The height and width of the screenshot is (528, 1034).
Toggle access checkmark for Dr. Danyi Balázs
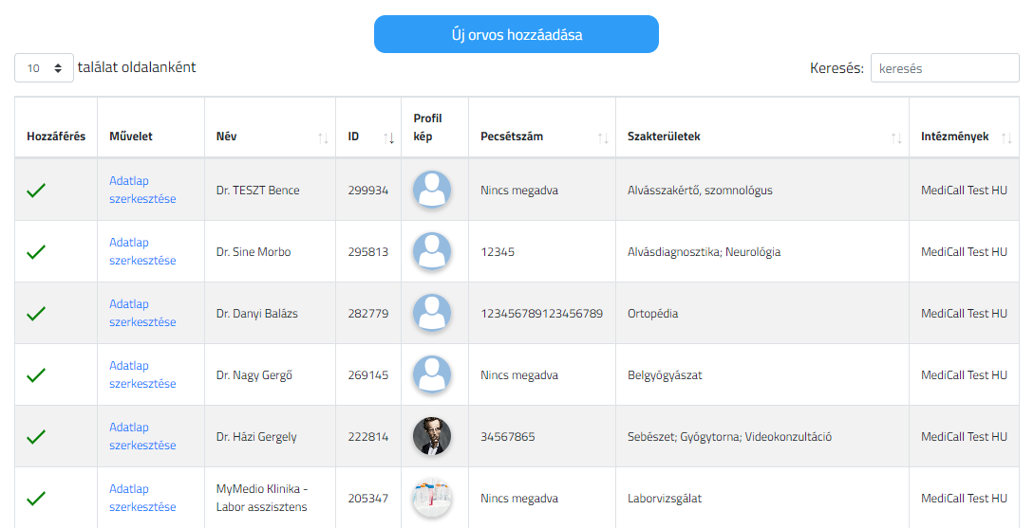pyautogui.click(x=36, y=314)
